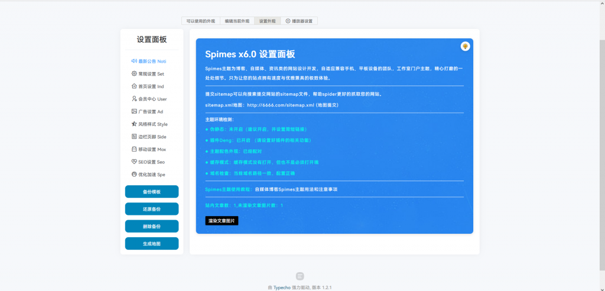Click the black 渲染文章图片 button
The image size is (605, 291).
pyautogui.click(x=222, y=221)
